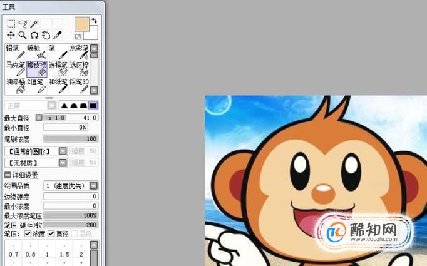This screenshot has height=266, width=427.
Task: Select the second rounded brush edge shape
Action: click(74, 106)
